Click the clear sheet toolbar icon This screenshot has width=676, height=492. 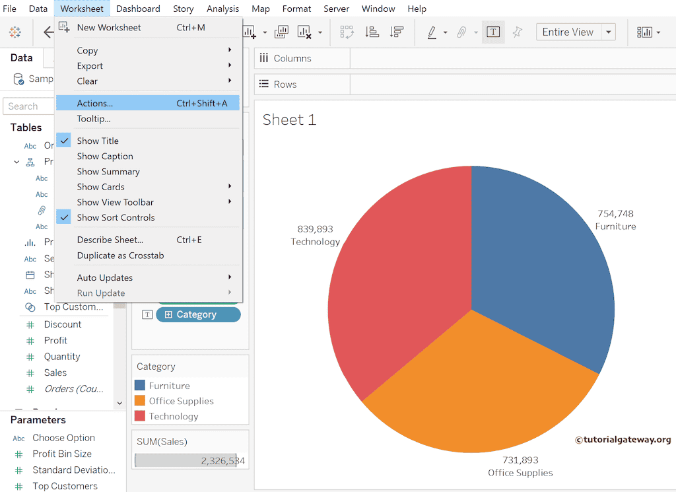[304, 32]
